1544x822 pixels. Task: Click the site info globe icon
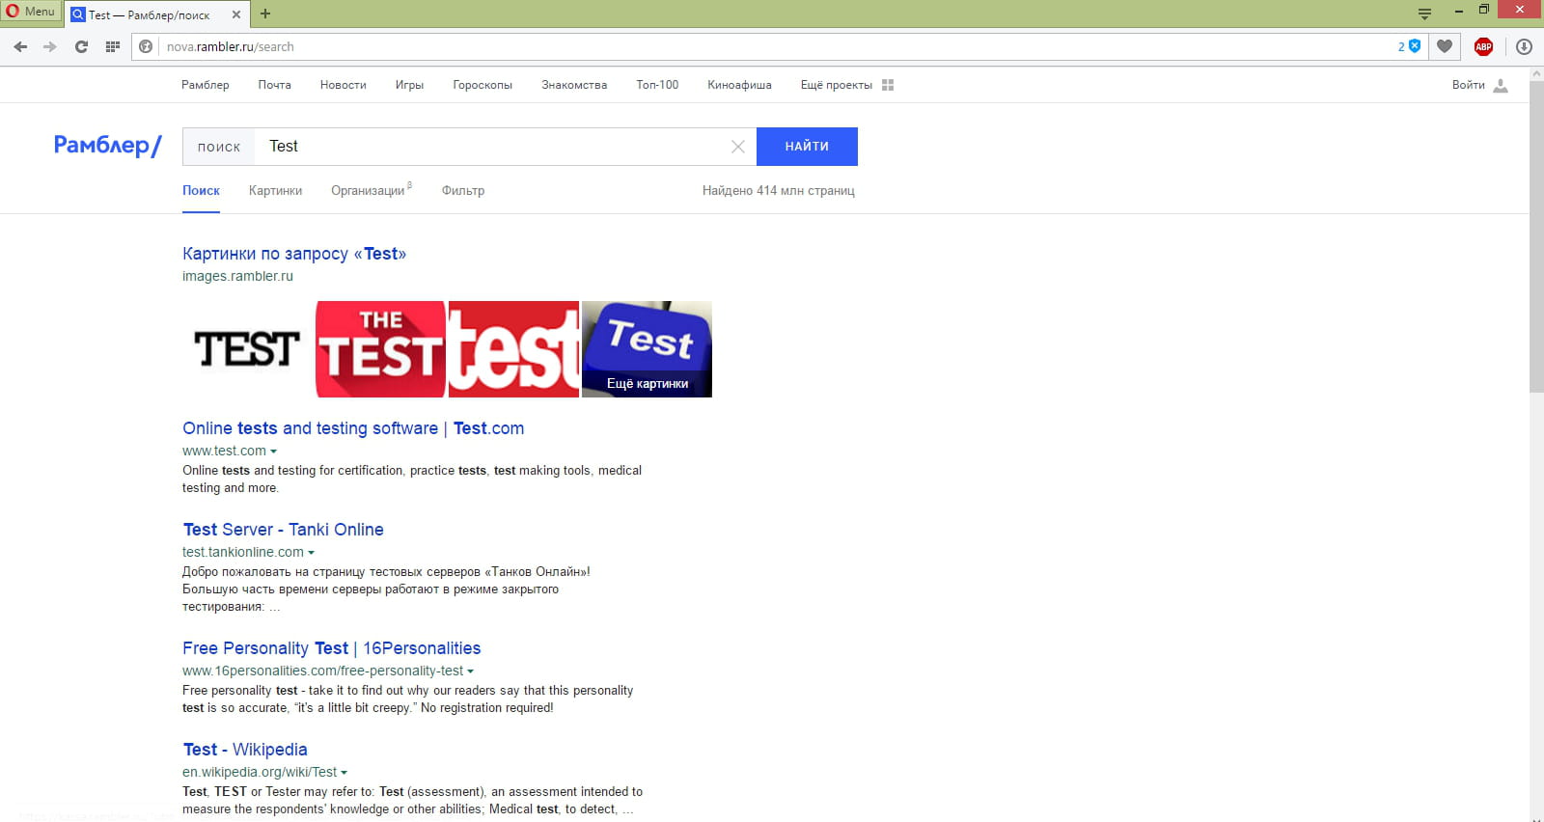coord(146,46)
